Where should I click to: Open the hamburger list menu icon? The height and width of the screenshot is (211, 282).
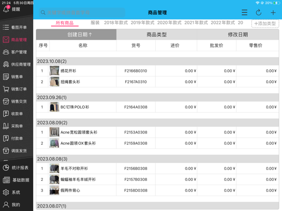[x=244, y=12]
